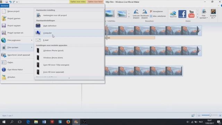Click the Film publiceren globe icon
222x125 pixels.
pyautogui.click(x=3, y=40)
